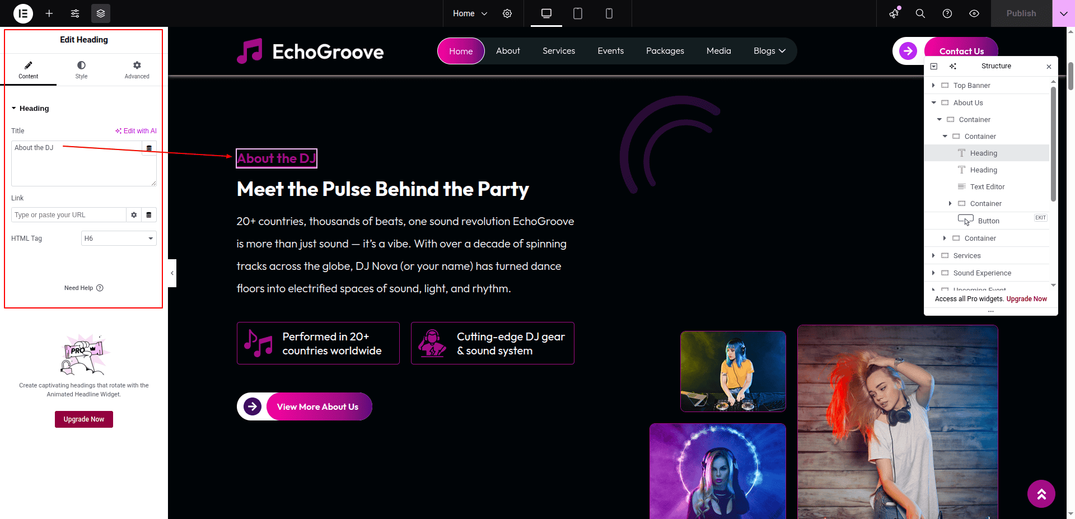Preview changes with the eye icon

[974, 13]
